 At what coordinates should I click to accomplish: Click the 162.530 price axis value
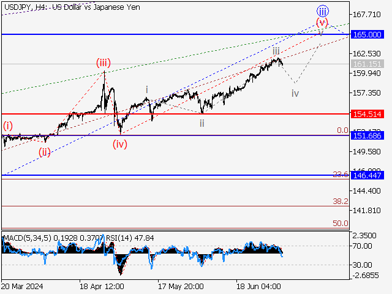[x=366, y=53]
